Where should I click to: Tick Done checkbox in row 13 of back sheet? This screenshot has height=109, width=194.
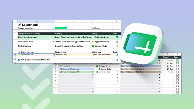click(177, 92)
